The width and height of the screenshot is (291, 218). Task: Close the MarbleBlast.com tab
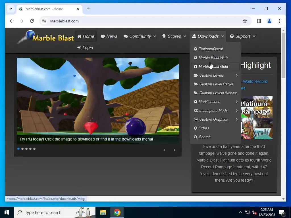point(78,9)
